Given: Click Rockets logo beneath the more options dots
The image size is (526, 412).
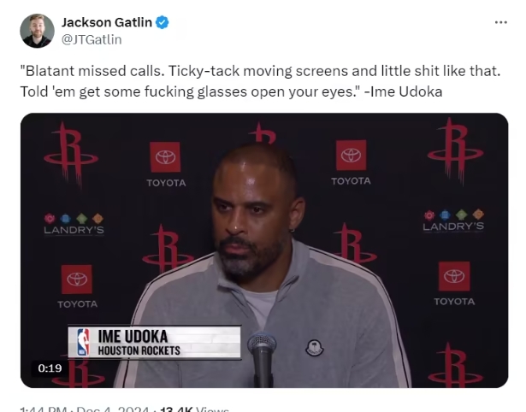Looking at the screenshot, I should [x=455, y=150].
